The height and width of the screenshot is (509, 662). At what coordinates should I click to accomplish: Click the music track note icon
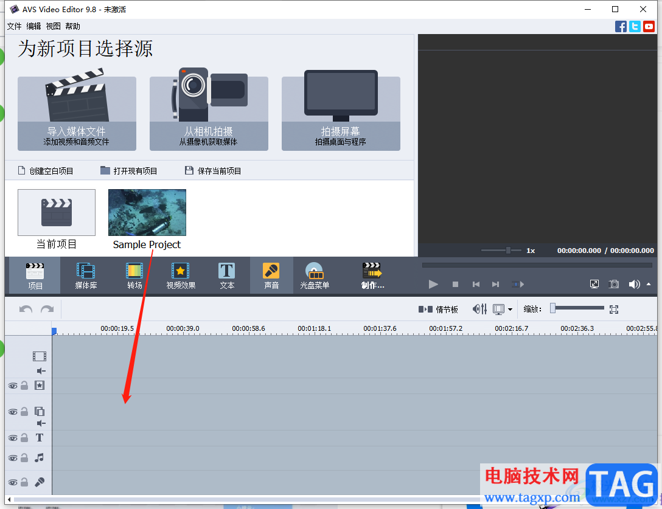(40, 457)
